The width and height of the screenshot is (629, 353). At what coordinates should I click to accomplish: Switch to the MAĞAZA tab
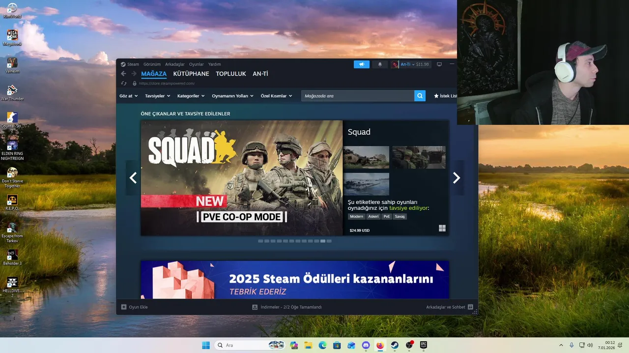tap(154, 74)
